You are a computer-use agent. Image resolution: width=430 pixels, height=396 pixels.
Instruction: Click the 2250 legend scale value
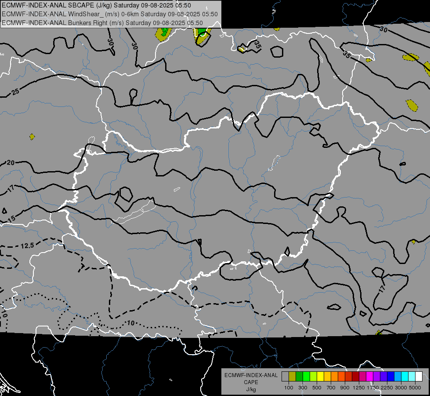click(x=387, y=388)
